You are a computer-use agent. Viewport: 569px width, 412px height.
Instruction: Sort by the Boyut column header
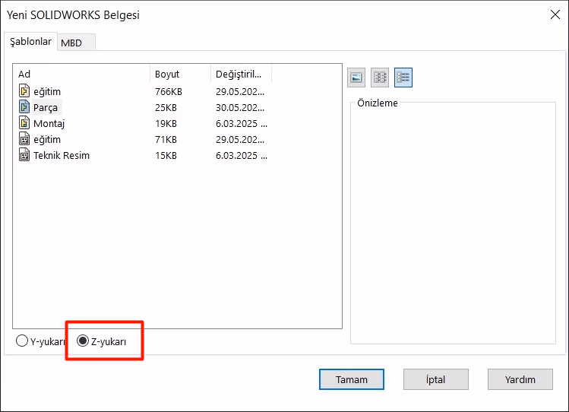click(x=180, y=74)
